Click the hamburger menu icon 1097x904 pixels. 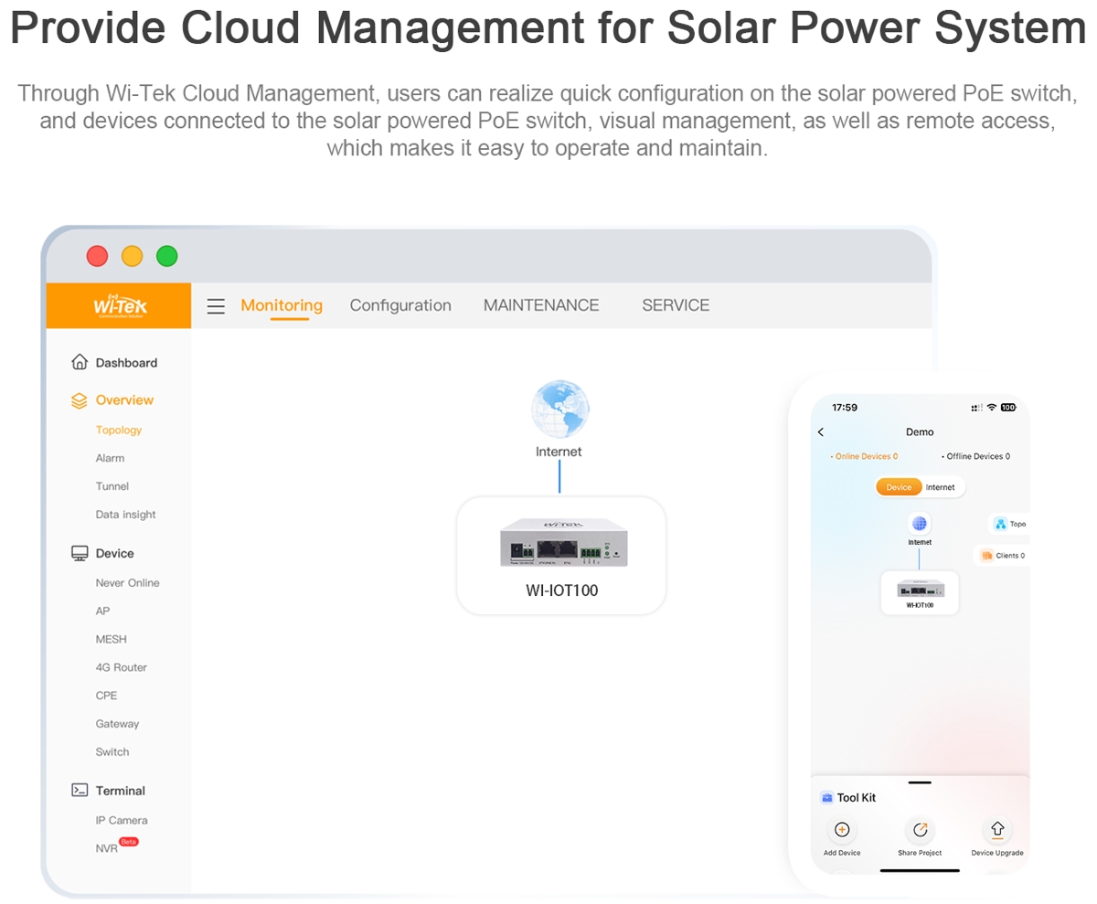216,306
